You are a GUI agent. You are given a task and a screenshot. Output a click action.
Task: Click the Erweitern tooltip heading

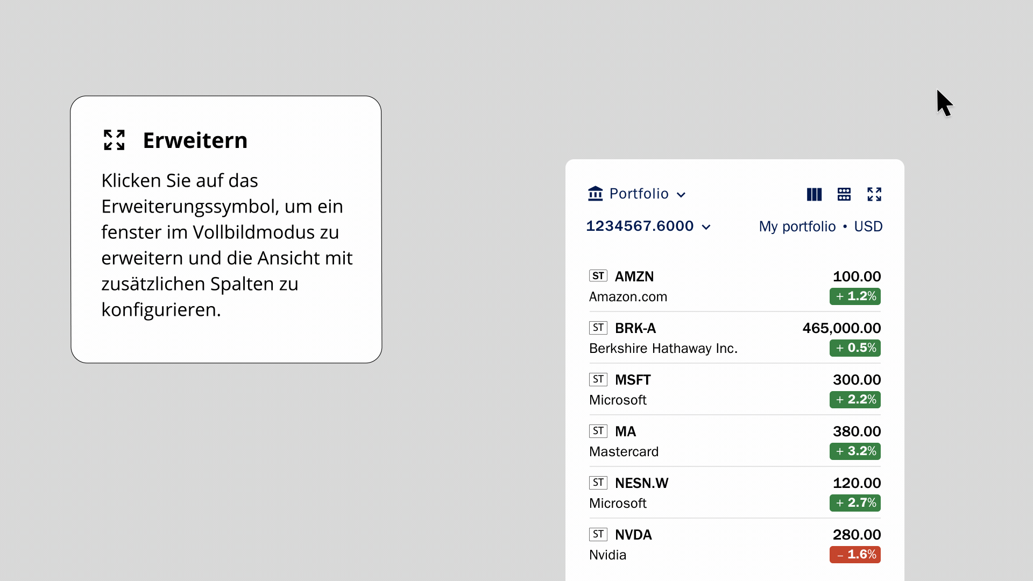click(195, 140)
